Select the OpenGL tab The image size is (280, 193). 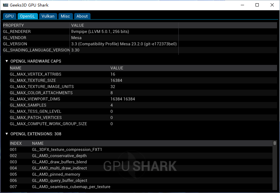27,16
